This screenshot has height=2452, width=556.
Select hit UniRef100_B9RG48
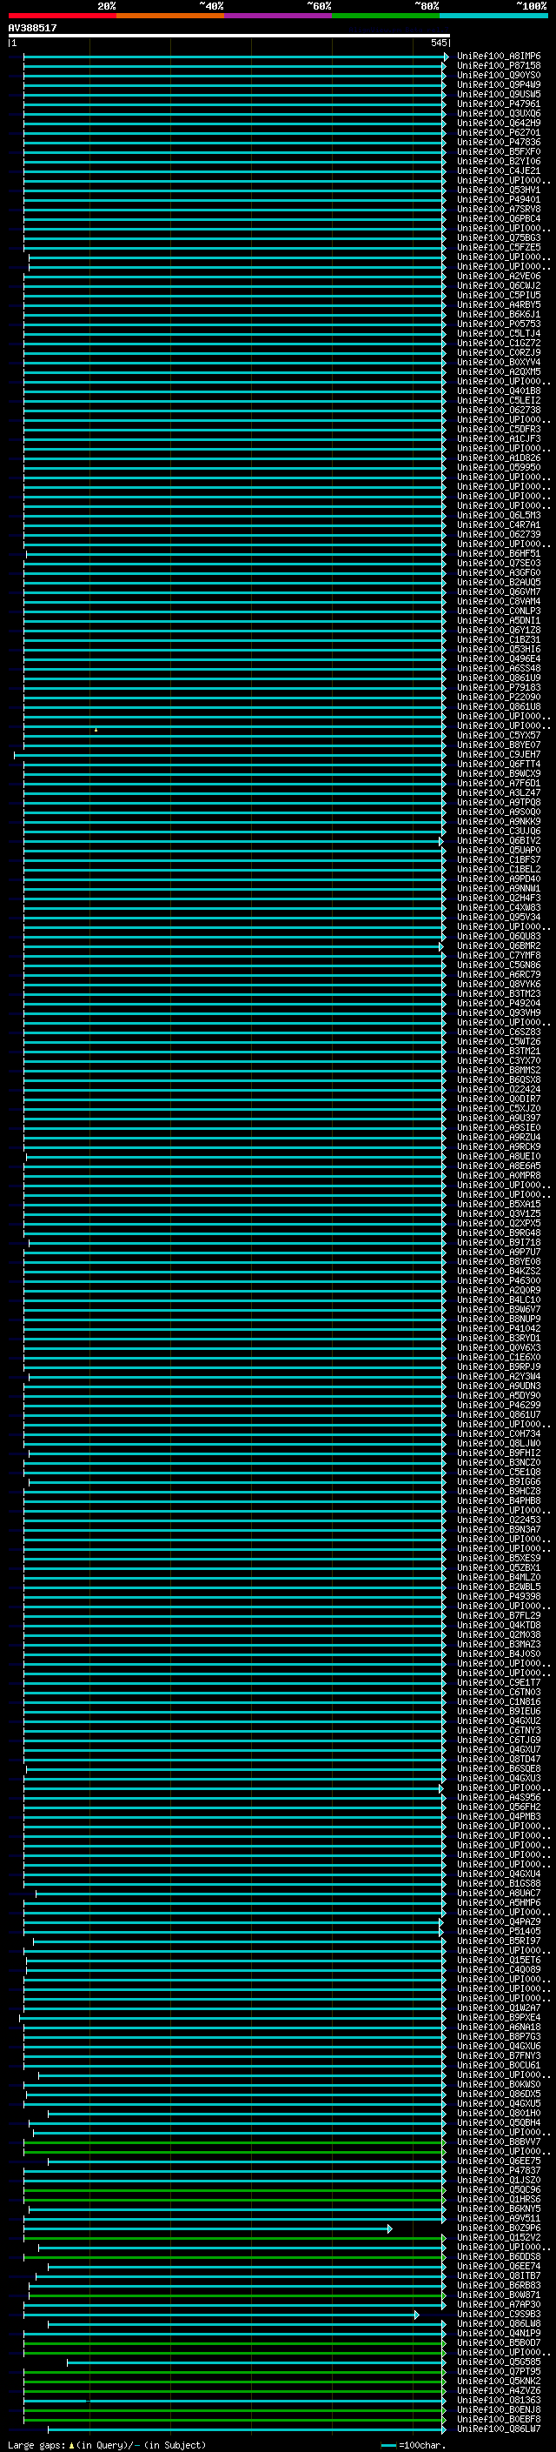click(x=499, y=1233)
